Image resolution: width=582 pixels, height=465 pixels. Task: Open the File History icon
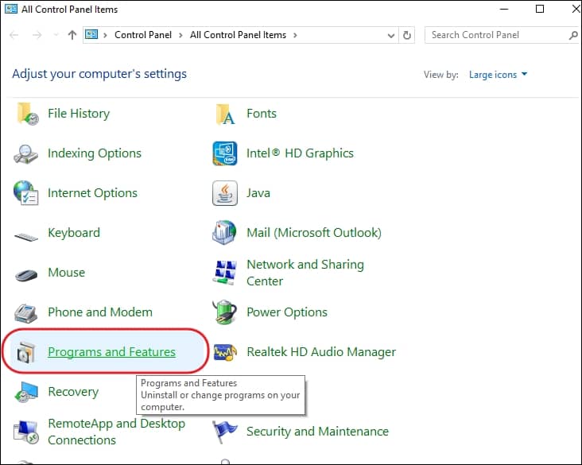click(27, 114)
